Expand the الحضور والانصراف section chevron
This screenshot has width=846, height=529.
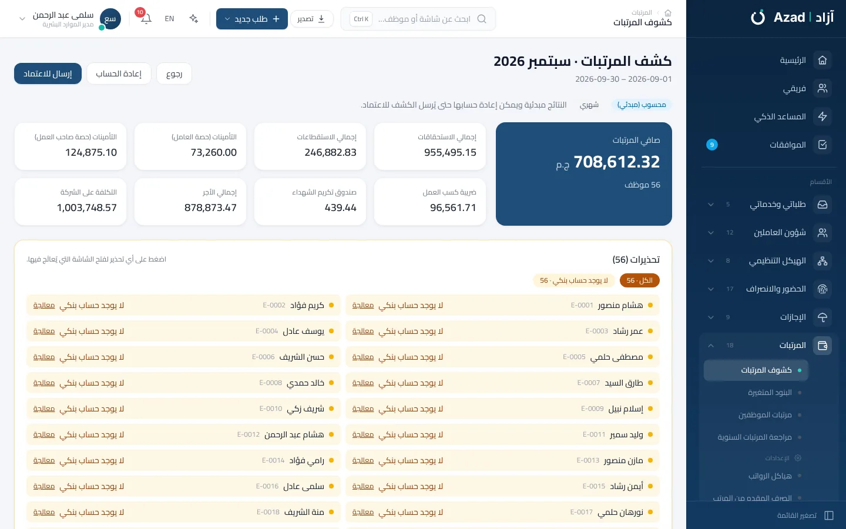pos(711,289)
